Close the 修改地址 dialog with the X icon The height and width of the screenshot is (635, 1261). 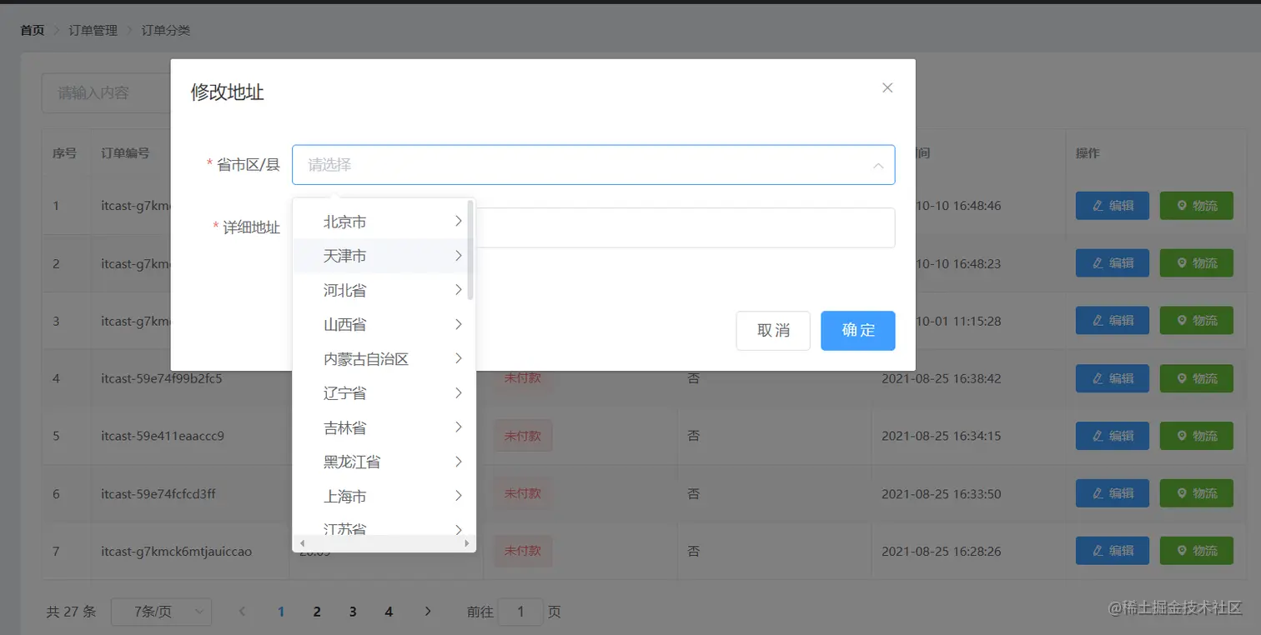tap(887, 87)
